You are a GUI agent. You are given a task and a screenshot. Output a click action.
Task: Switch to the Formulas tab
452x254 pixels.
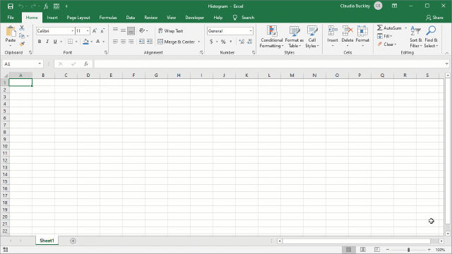coord(108,18)
